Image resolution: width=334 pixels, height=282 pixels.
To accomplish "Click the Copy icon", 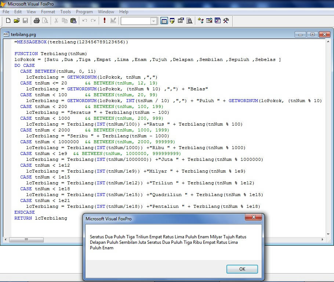I will pos(65,21).
